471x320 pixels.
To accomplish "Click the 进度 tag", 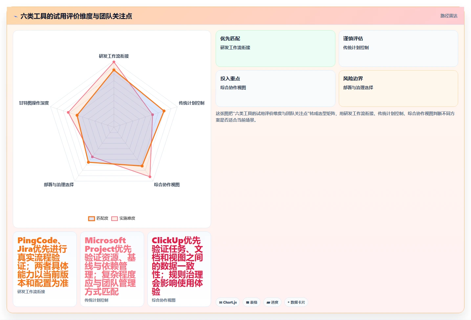I will [x=272, y=302].
